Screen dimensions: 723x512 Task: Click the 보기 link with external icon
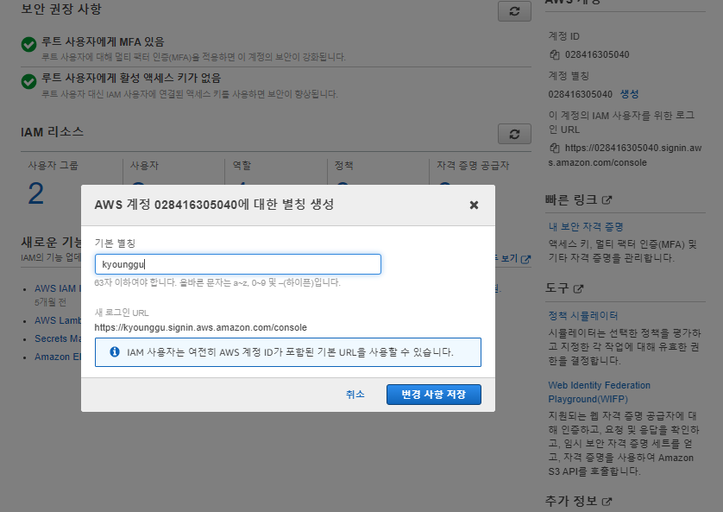[x=513, y=259]
